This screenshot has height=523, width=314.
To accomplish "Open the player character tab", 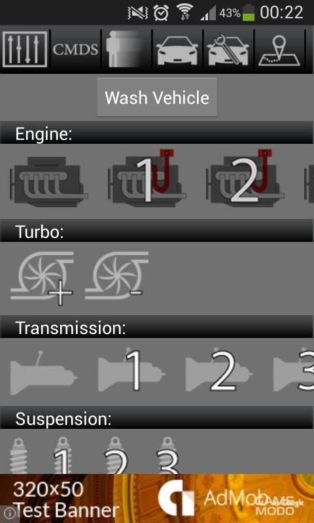I will tap(126, 49).
